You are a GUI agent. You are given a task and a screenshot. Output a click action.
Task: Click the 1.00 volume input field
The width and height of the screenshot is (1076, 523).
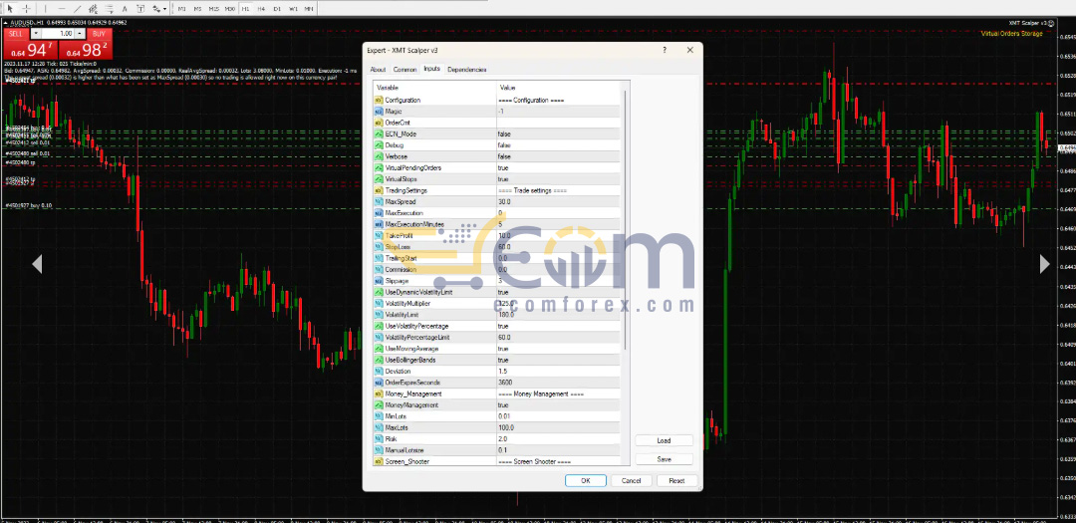tap(59, 33)
